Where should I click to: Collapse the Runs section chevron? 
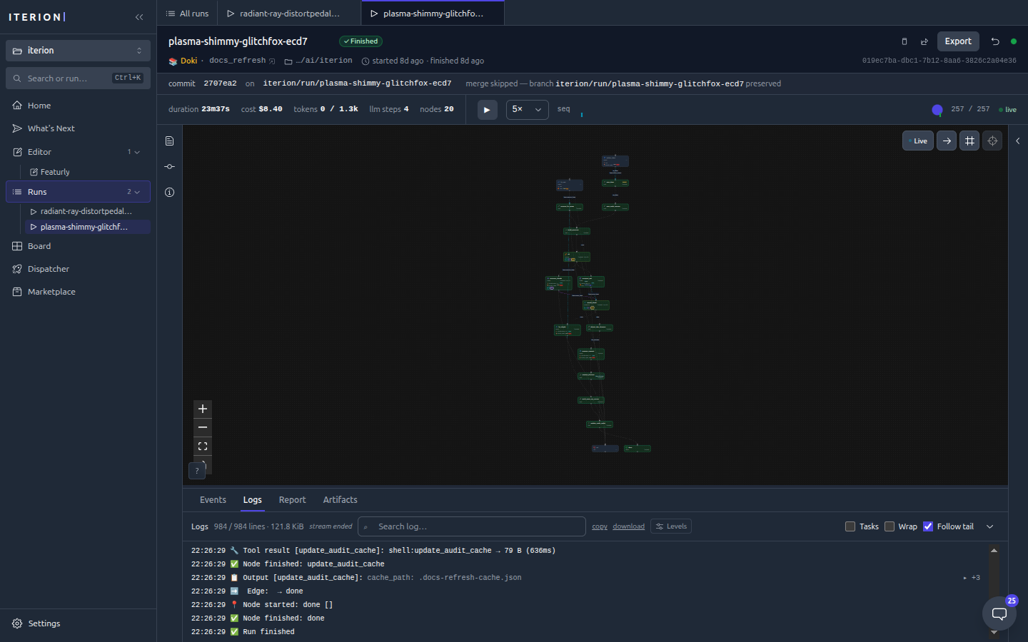(137, 192)
